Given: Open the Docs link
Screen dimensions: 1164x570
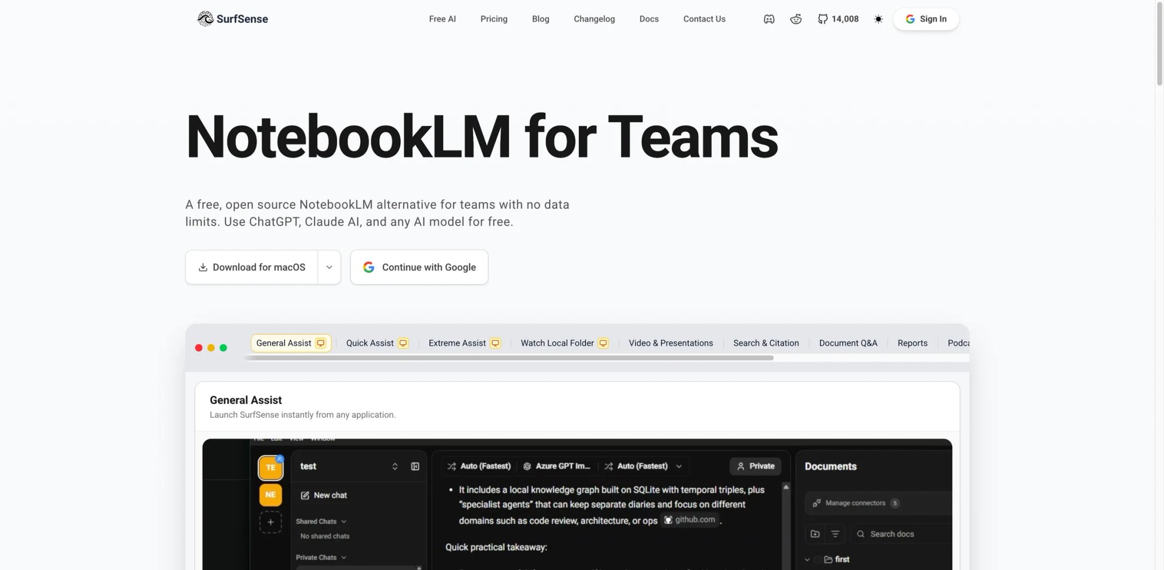Looking at the screenshot, I should pos(649,19).
